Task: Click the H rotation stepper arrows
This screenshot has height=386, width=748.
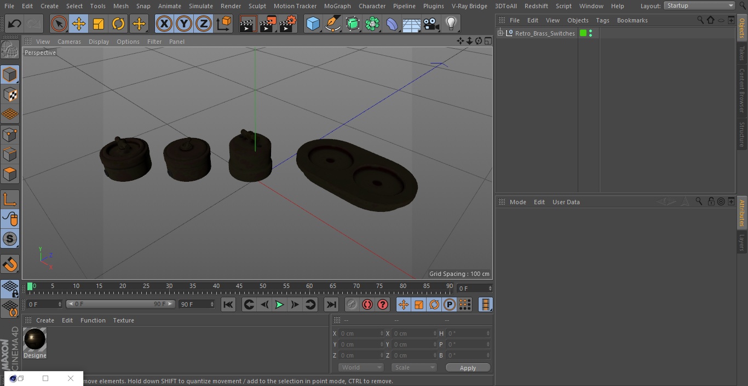Action: (488, 333)
